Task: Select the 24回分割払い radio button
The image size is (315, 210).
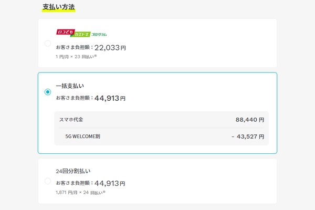Action: (x=48, y=181)
